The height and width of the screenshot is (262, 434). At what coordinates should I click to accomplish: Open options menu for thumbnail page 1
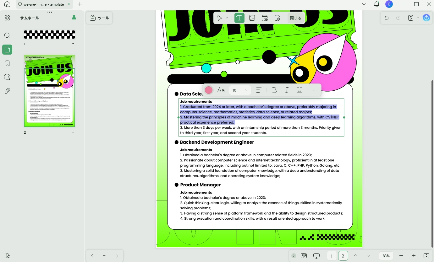click(72, 44)
